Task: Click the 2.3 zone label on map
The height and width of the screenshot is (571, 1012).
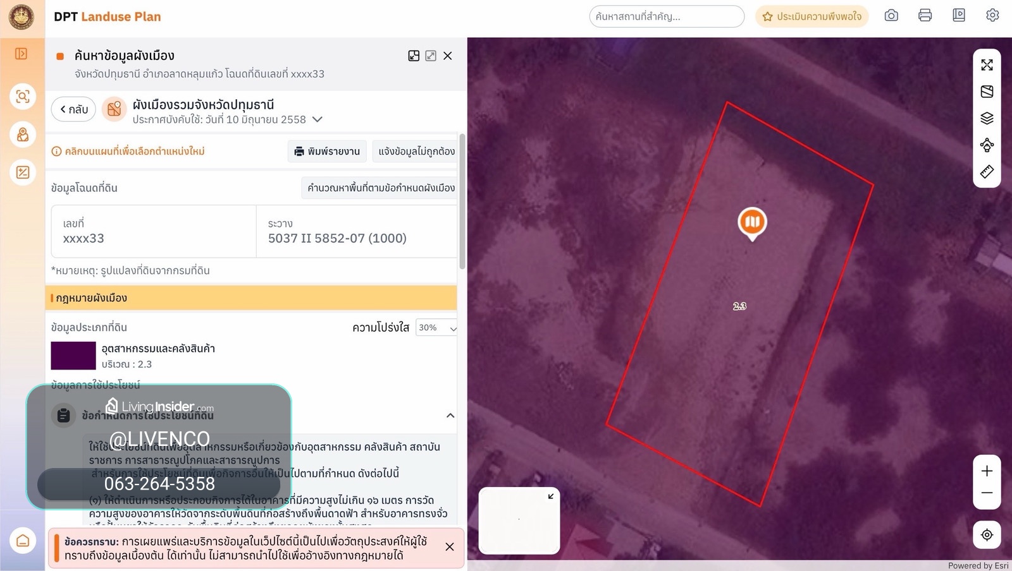Action: coord(739,306)
